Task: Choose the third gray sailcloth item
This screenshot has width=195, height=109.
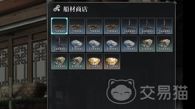Action: (112, 44)
